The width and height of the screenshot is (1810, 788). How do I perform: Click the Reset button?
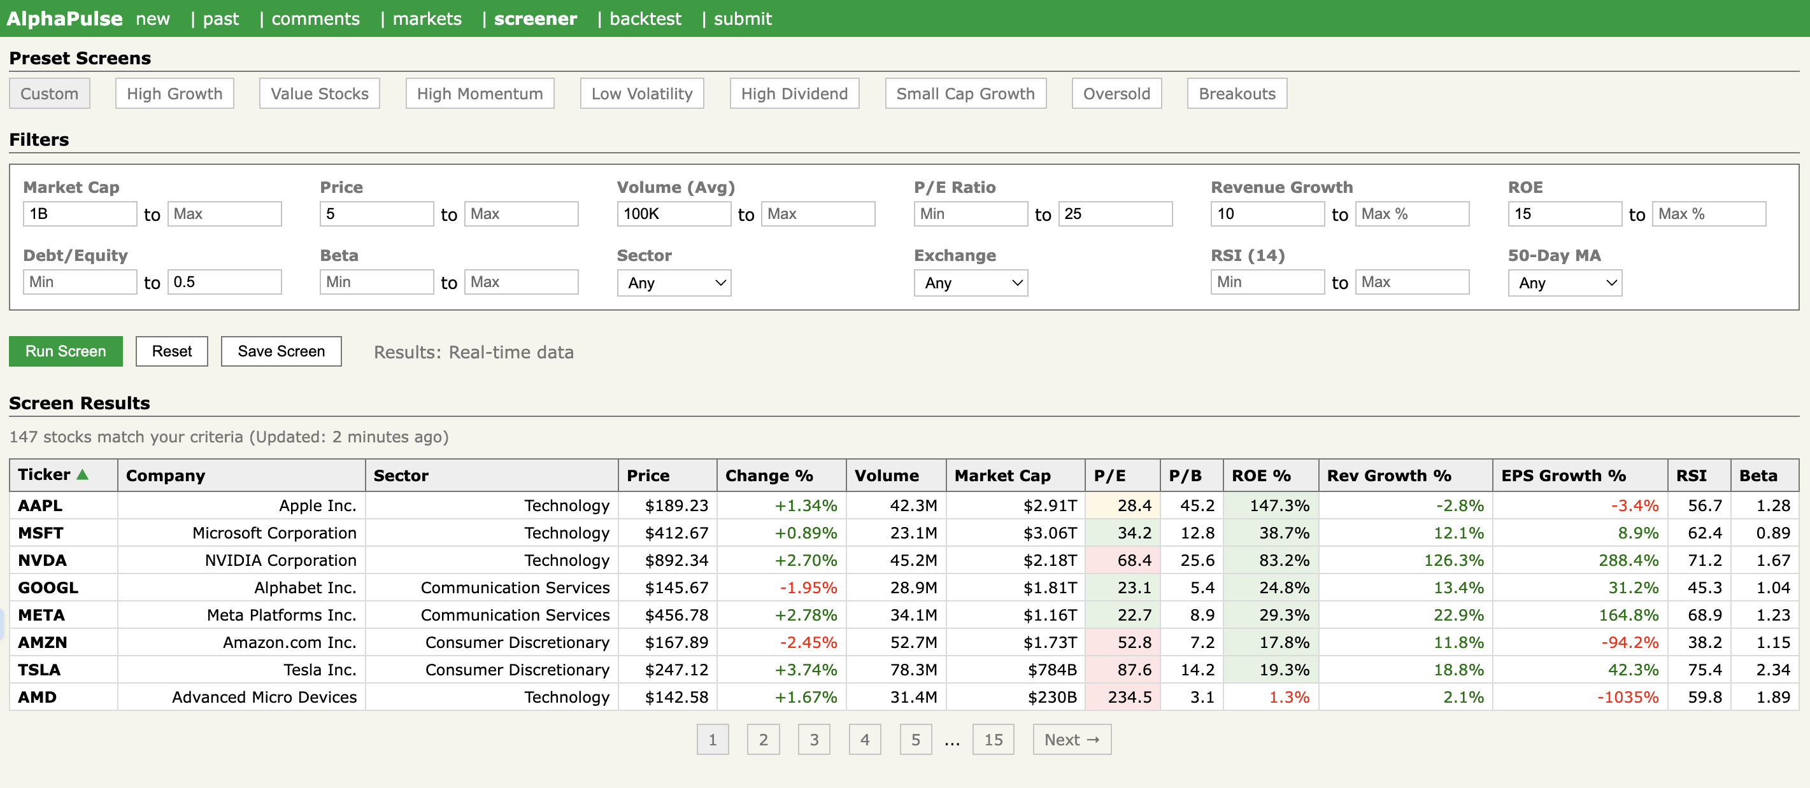point(171,351)
